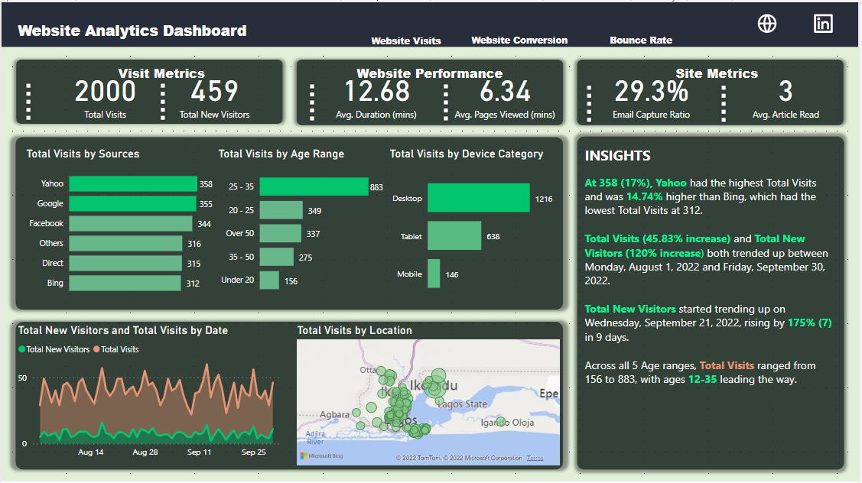Open the LinkedIn icon link
Viewport: 862px width, 483px height.
pos(823,24)
